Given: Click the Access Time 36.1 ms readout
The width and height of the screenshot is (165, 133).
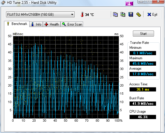Looking at the screenshot, I should [143, 89].
